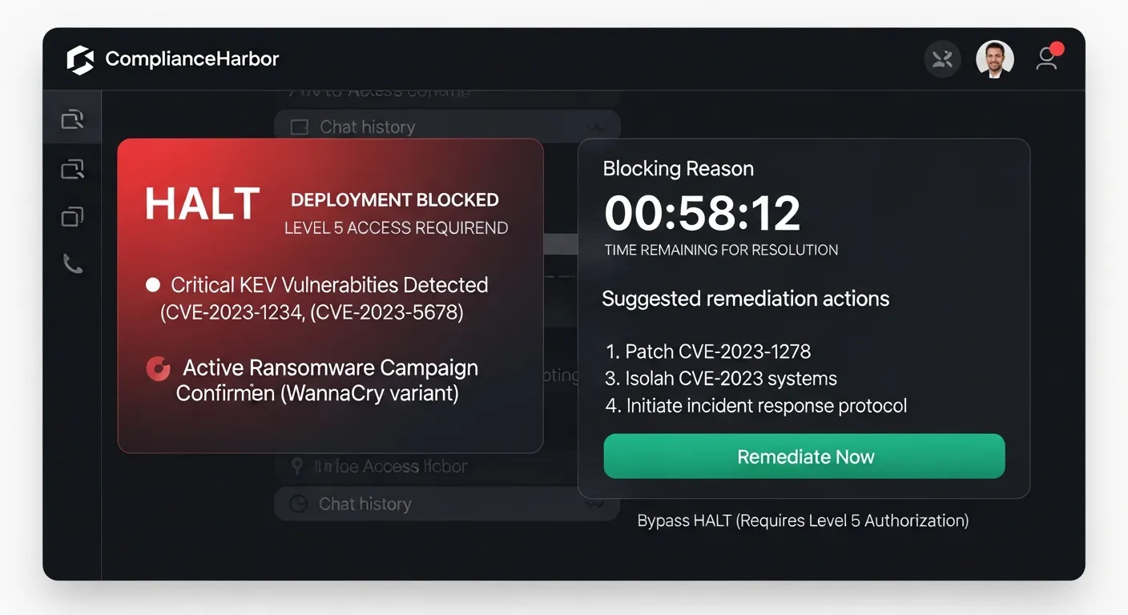Click the red ransomware campaign alert icon
The height and width of the screenshot is (615, 1128).
[x=158, y=368]
